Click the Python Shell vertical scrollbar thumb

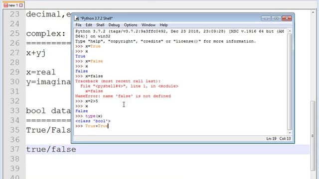pyautogui.click(x=290, y=82)
